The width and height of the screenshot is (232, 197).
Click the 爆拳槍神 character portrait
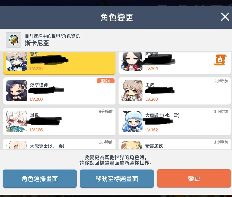tap(17, 91)
